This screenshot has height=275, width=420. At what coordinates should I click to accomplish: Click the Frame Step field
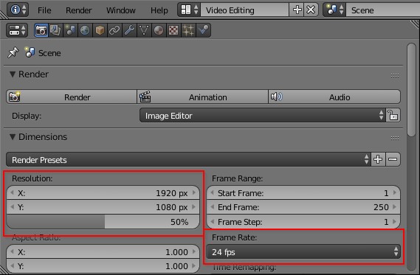pyautogui.click(x=303, y=221)
